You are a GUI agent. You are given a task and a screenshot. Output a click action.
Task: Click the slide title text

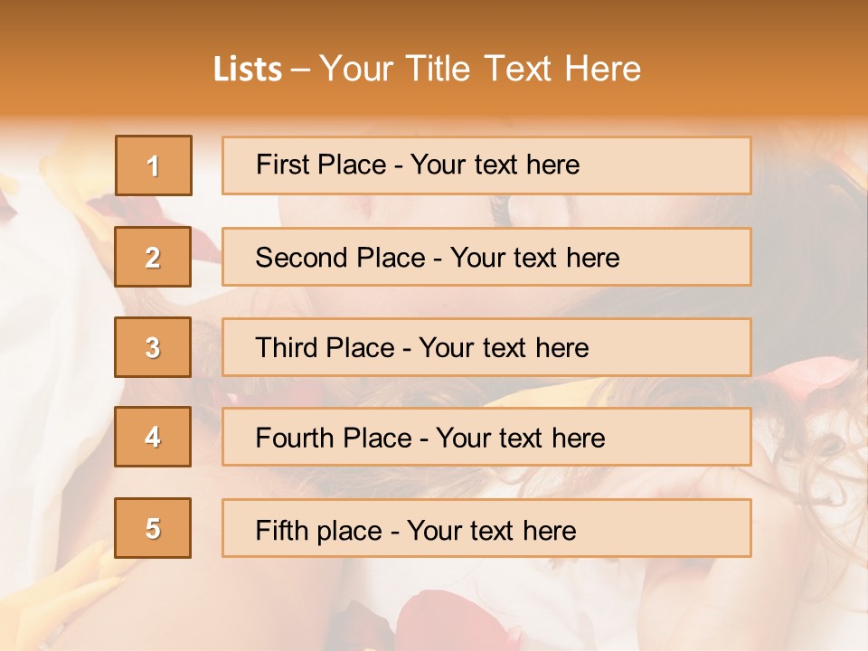(428, 69)
